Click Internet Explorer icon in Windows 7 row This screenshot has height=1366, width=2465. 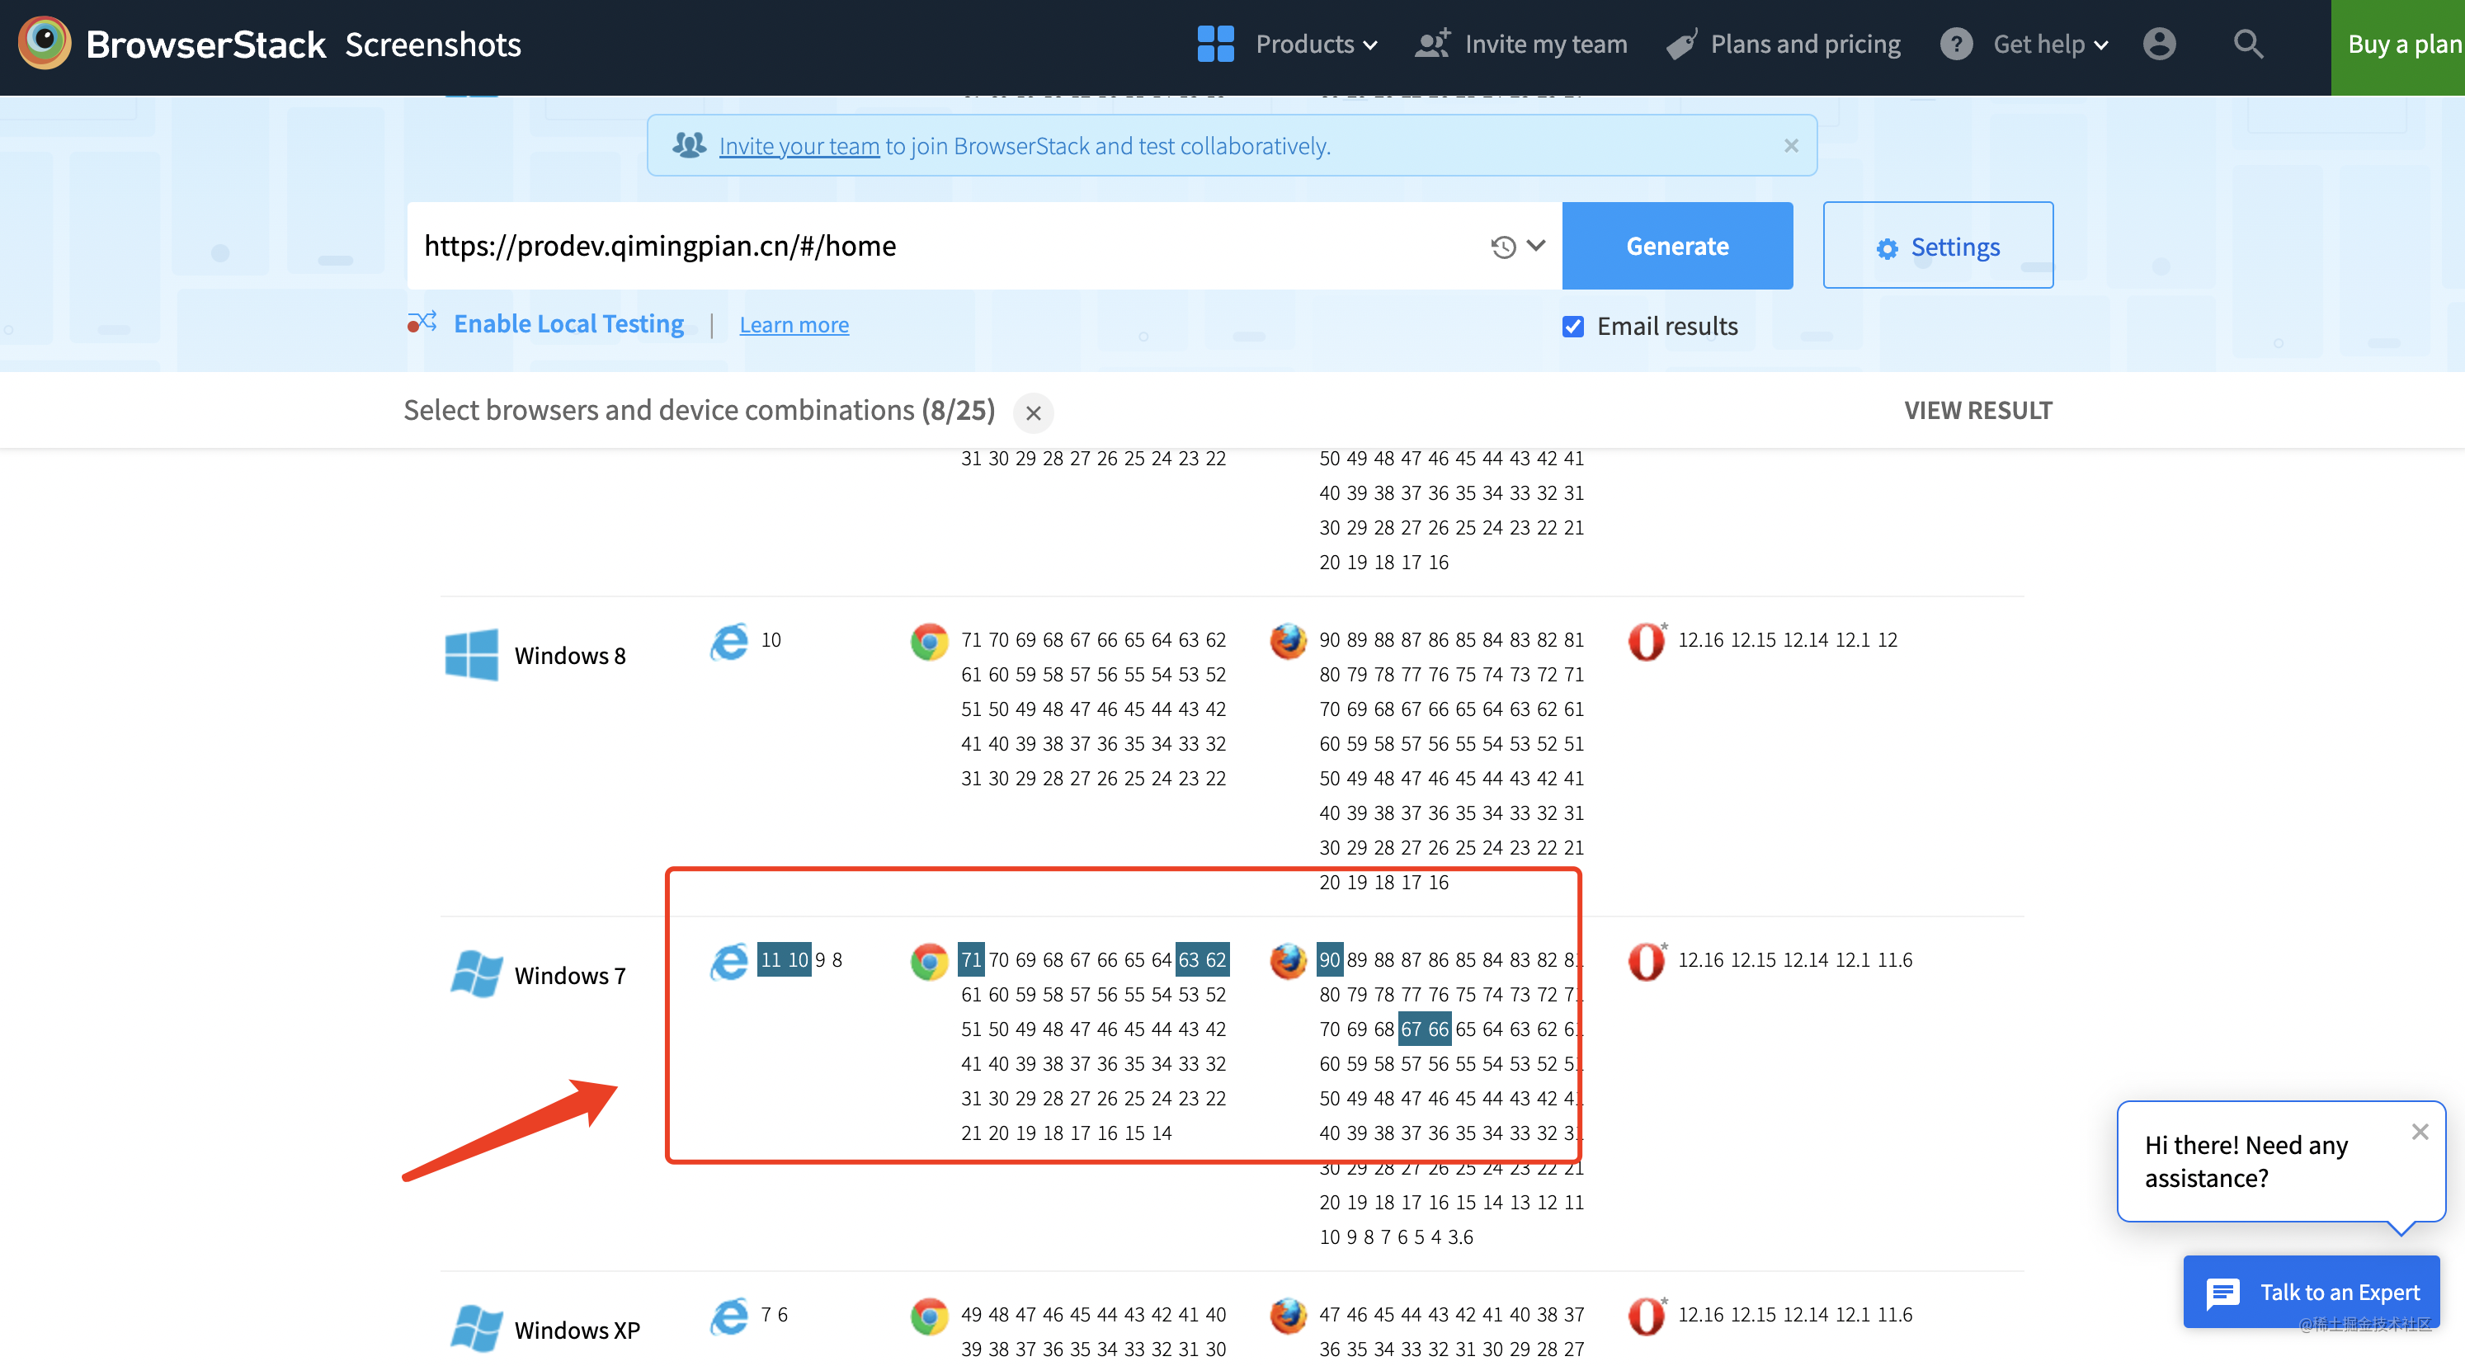(729, 961)
